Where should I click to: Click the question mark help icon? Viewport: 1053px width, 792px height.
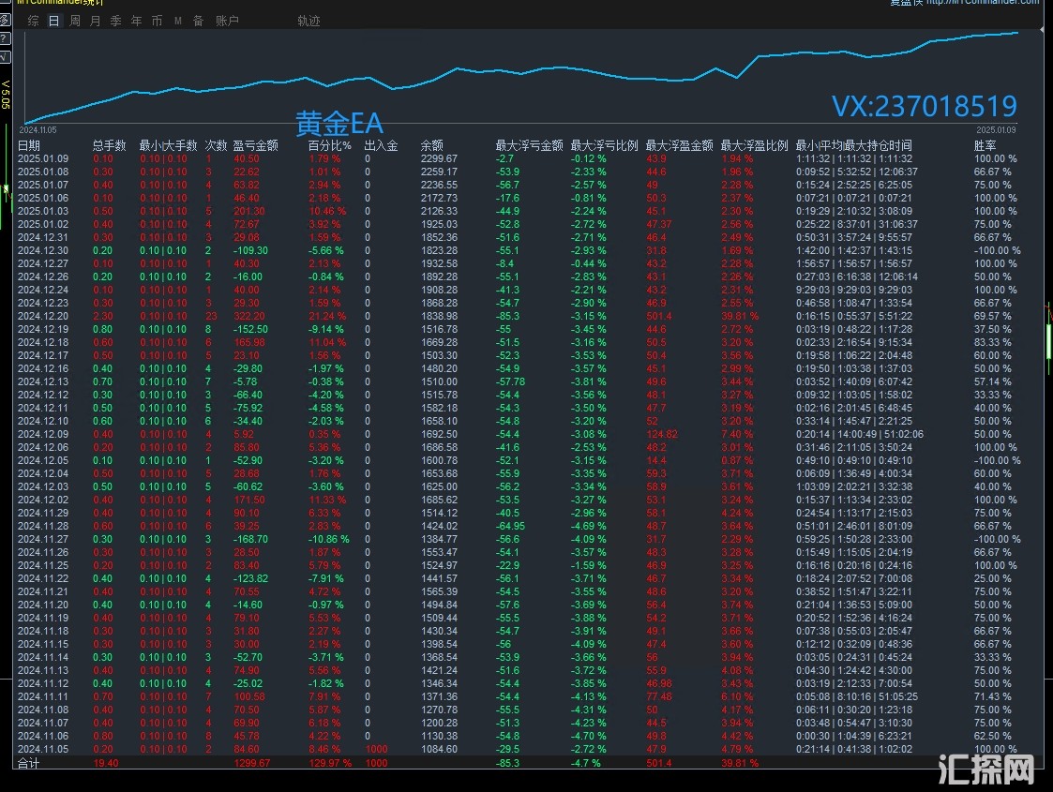click(5, 38)
